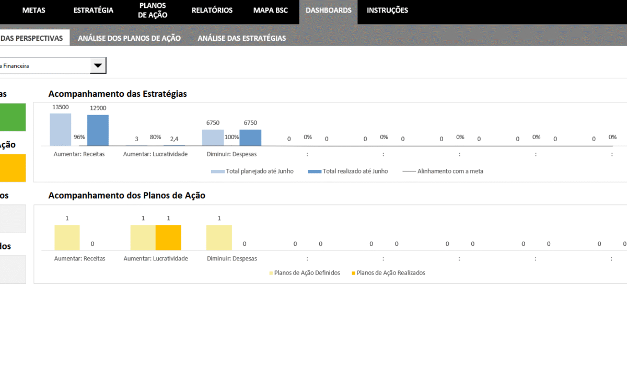
Task: Click the Financeira perspective combo box field
Action: pos(44,66)
